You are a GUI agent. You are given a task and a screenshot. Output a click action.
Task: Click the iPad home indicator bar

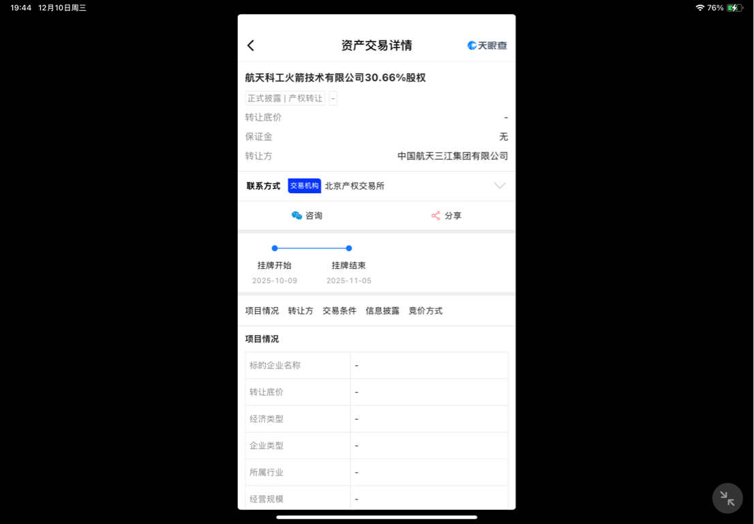pos(376,517)
